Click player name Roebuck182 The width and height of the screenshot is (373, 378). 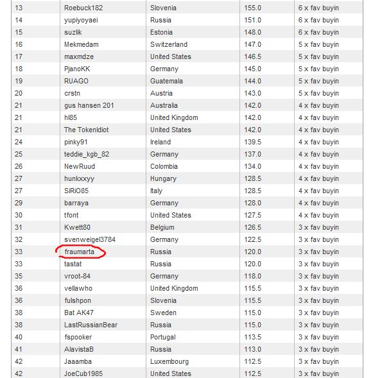[83, 8]
